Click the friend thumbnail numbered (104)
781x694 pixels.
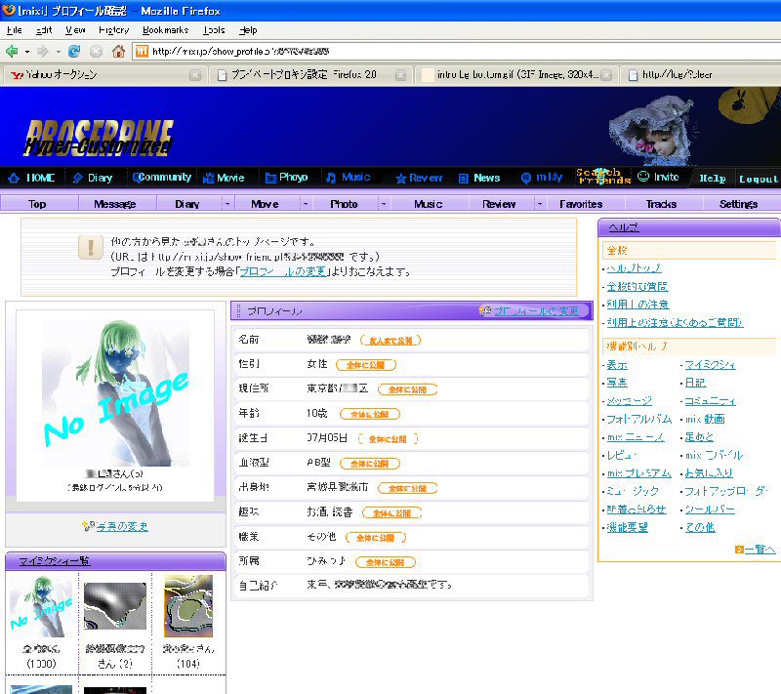[188, 606]
